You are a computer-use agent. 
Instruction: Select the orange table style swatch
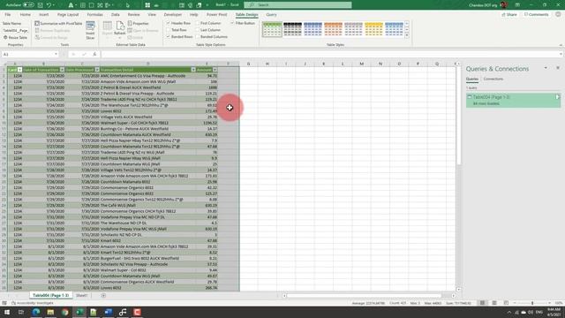(333, 29)
